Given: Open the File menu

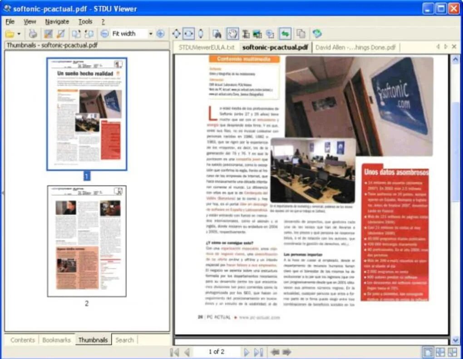Looking at the screenshot, I should coord(10,22).
